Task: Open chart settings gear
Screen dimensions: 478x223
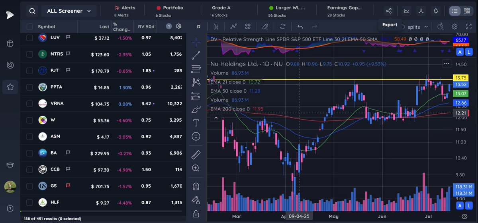Action: [454, 27]
